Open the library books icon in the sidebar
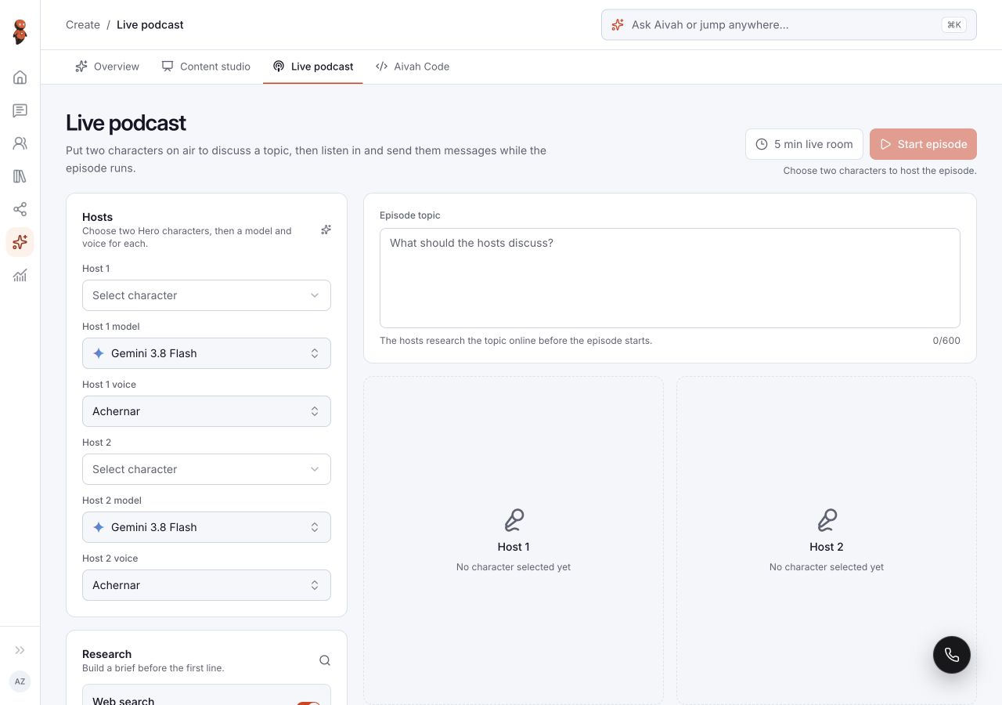1002x705 pixels. click(20, 176)
